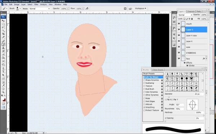Select the Crop tool

(x=3, y=34)
